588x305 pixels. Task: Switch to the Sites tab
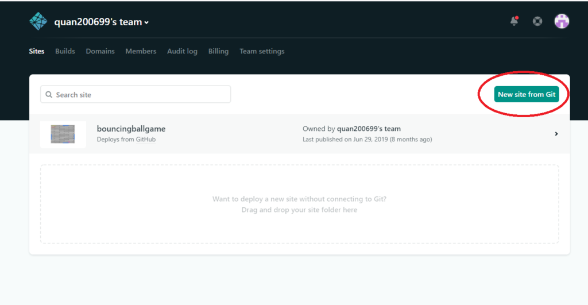click(36, 51)
